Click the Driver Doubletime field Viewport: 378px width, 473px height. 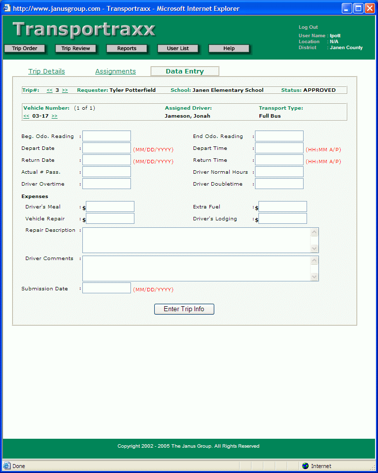click(x=279, y=184)
